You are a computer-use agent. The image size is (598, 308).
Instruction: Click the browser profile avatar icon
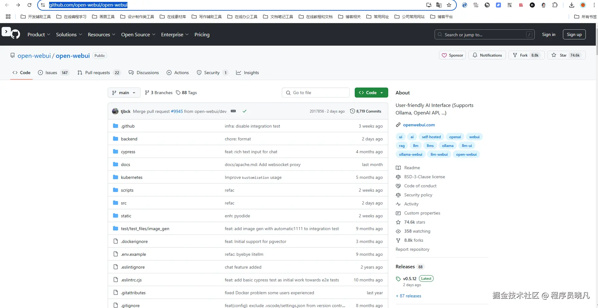[x=583, y=5]
